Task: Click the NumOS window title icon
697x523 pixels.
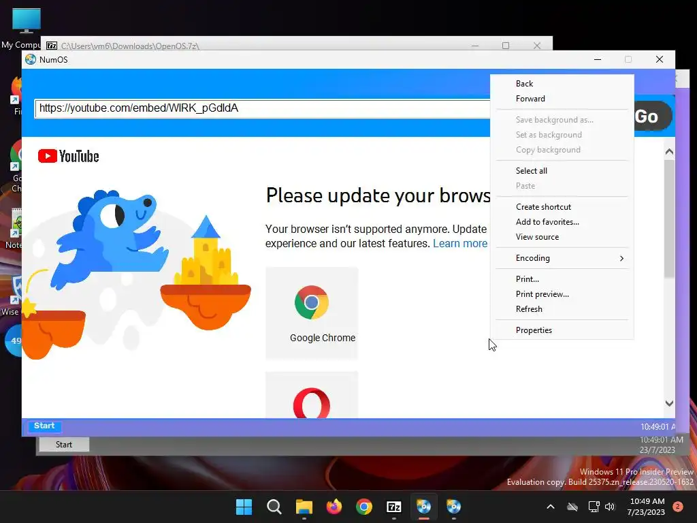Action: point(30,60)
